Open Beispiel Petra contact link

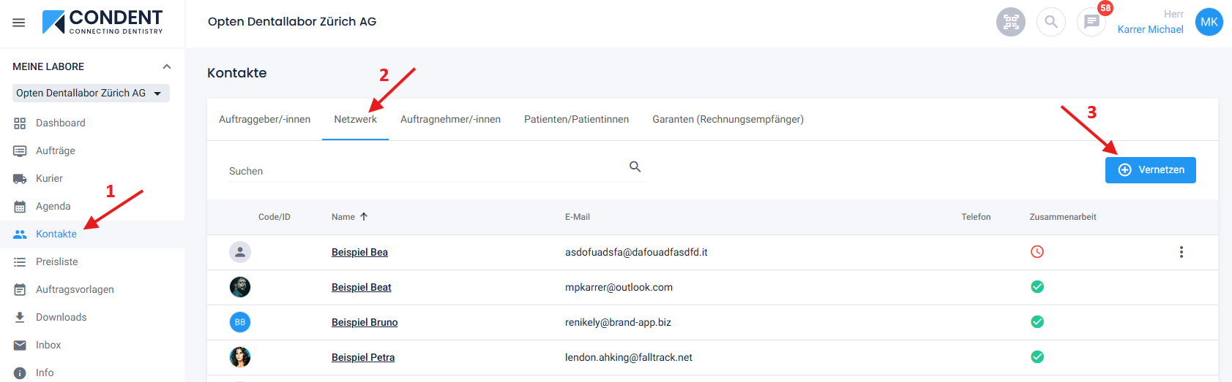tap(363, 357)
